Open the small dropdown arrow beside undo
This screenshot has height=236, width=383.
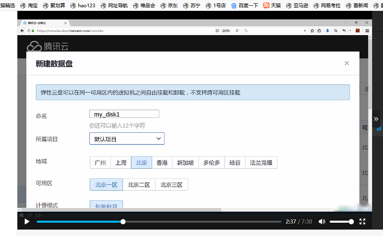click(x=350, y=31)
